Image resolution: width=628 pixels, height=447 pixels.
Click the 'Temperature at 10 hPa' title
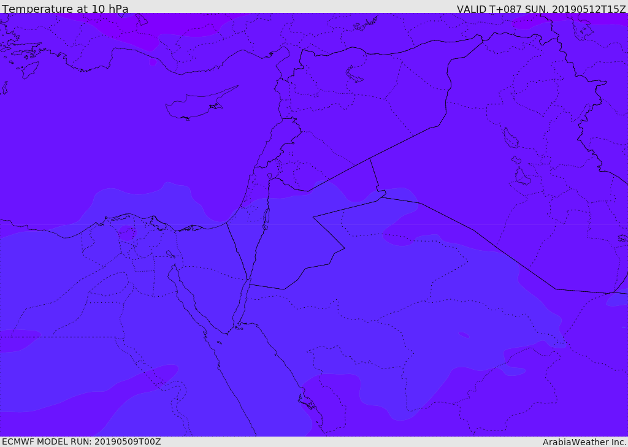(x=65, y=9)
